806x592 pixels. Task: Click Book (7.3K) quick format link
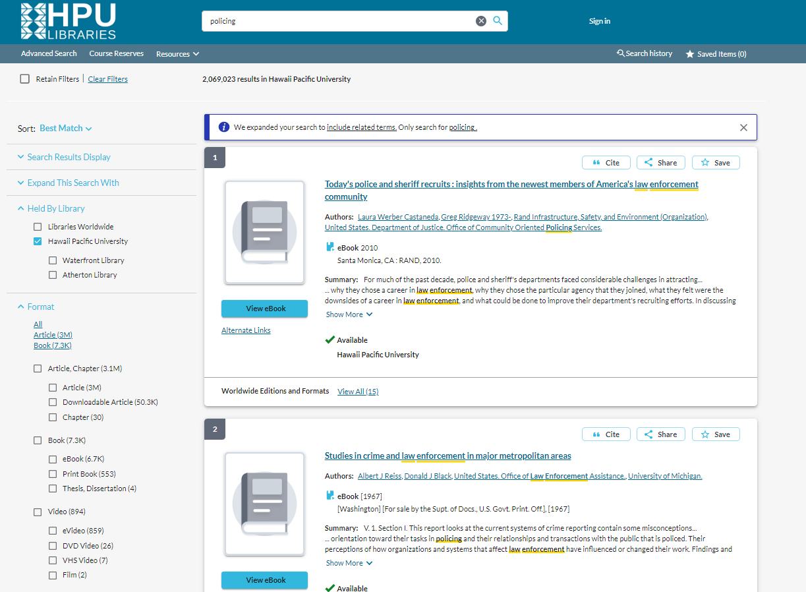point(53,345)
